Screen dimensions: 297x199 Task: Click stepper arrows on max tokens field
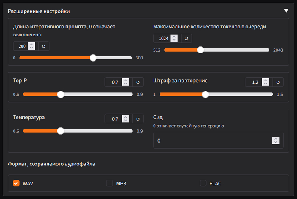coord(174,39)
